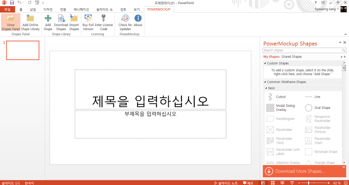The image size is (349, 185).
Task: Open Ribbon Display Options icon
Action: (323, 3)
